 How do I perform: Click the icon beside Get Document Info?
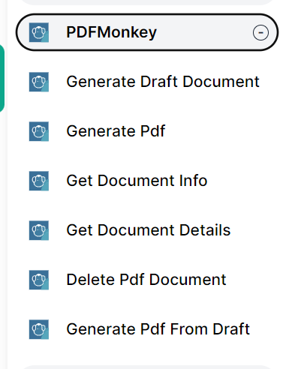point(39,181)
